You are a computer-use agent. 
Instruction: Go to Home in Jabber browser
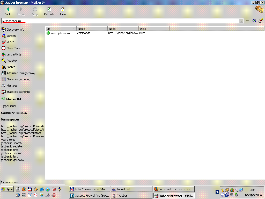click(x=62, y=11)
